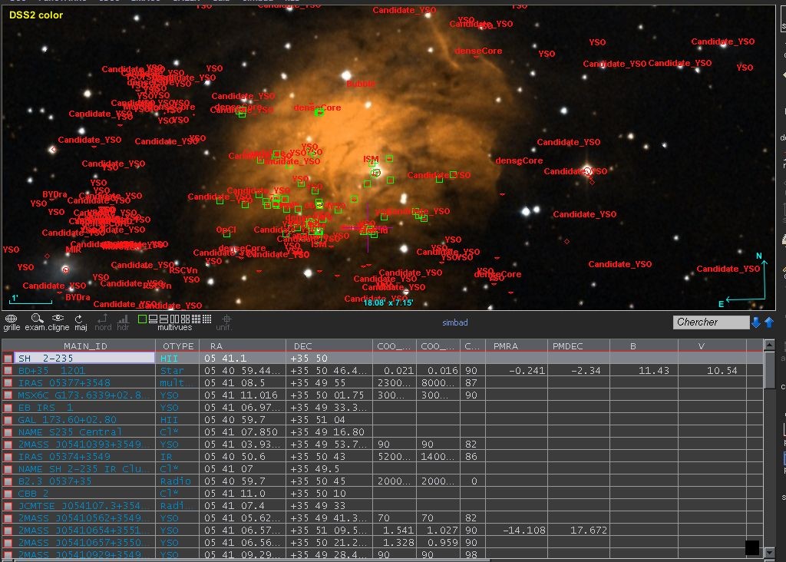Click the table scrollbar down arrow
Viewport: 786px width, 562px height.
[x=769, y=553]
